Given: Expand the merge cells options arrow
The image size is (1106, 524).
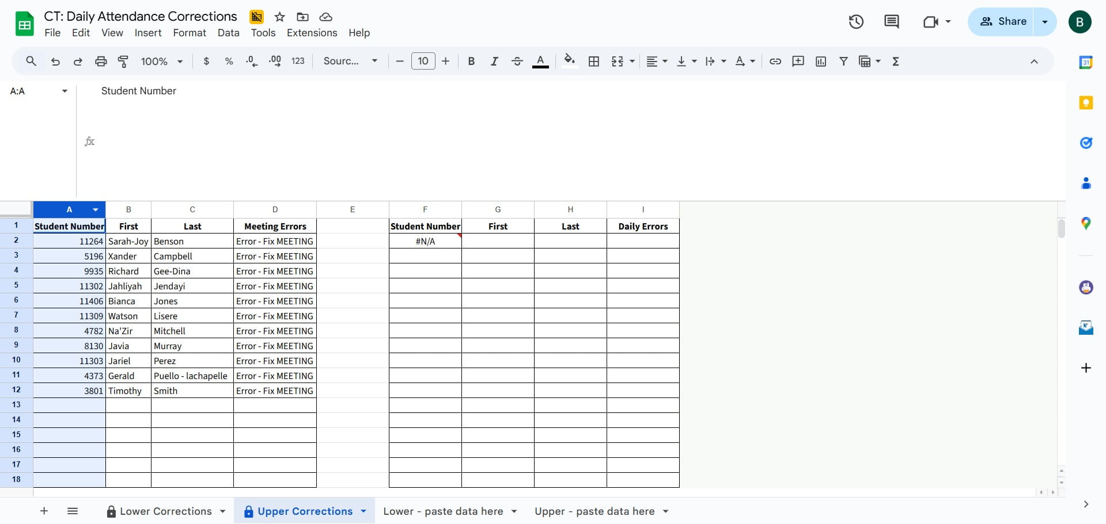Looking at the screenshot, I should tap(632, 61).
